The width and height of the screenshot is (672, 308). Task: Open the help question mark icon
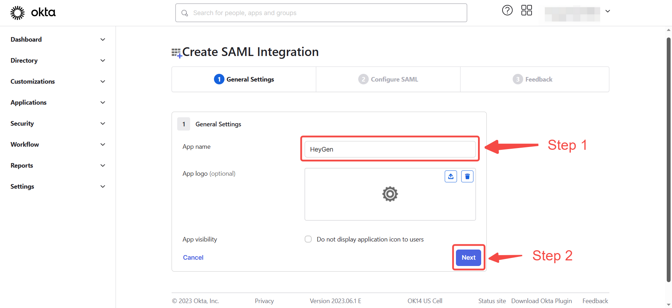(507, 10)
